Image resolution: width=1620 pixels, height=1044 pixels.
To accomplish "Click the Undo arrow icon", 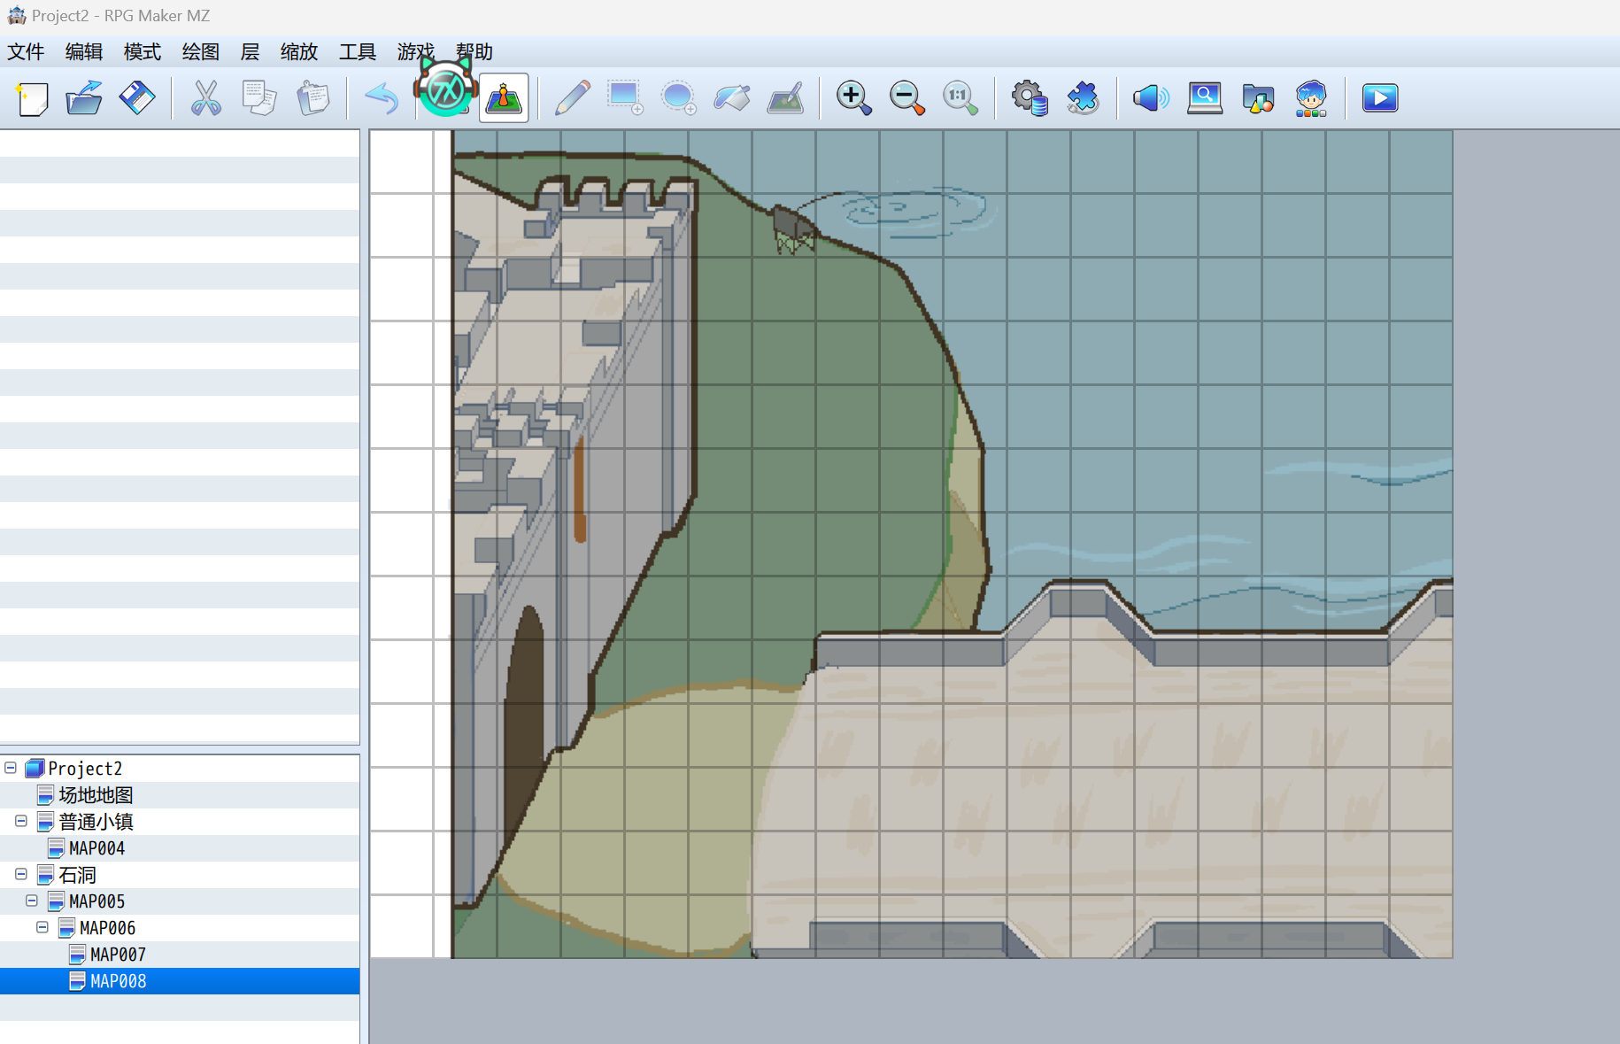I will click(382, 98).
